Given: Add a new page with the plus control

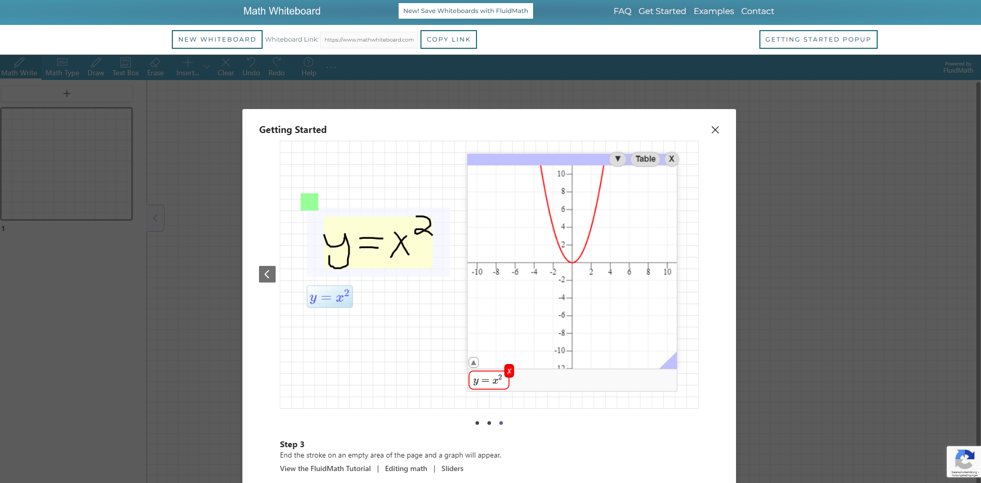Looking at the screenshot, I should 66,93.
